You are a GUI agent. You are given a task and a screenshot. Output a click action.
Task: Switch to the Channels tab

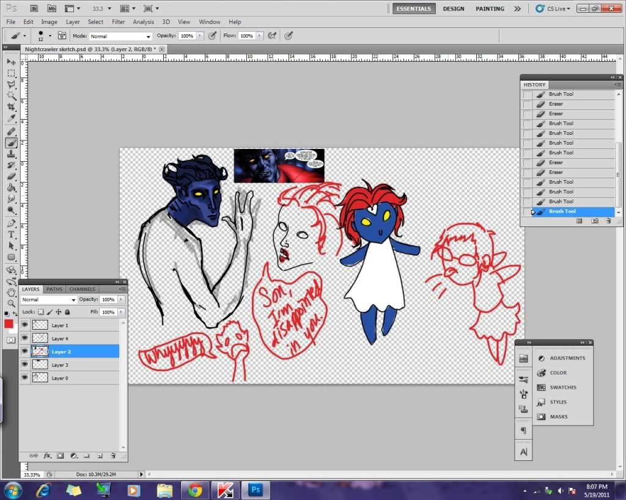(x=83, y=289)
